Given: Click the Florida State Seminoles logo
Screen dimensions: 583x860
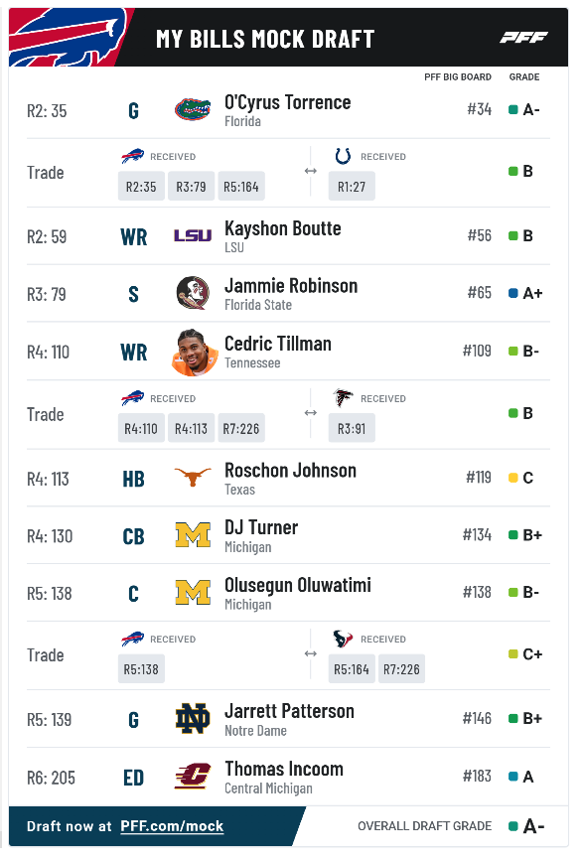Looking at the screenshot, I should (193, 293).
